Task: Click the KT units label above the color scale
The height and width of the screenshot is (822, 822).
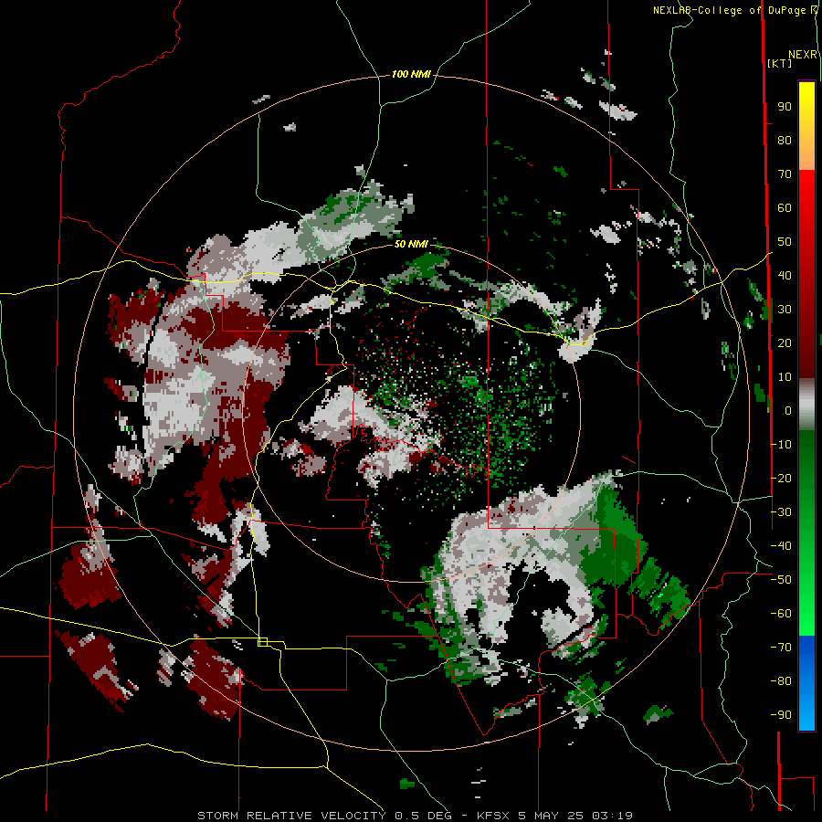Action: tap(780, 63)
